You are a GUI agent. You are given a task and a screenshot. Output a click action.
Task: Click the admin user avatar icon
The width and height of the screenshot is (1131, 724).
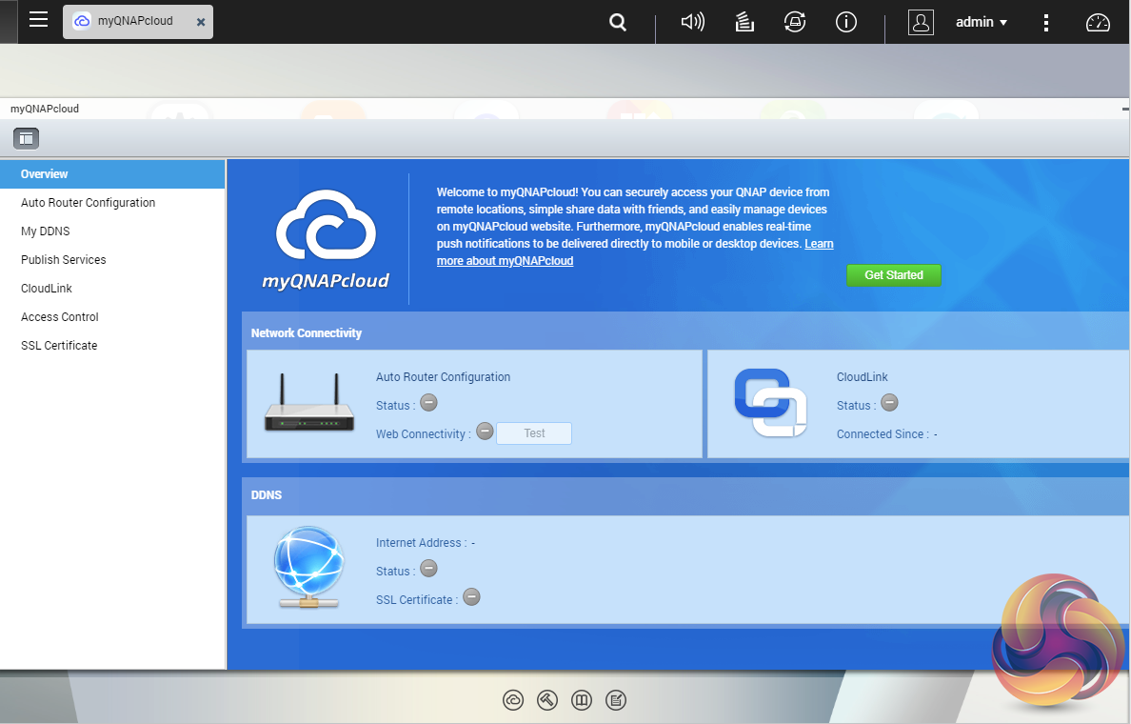pos(921,22)
